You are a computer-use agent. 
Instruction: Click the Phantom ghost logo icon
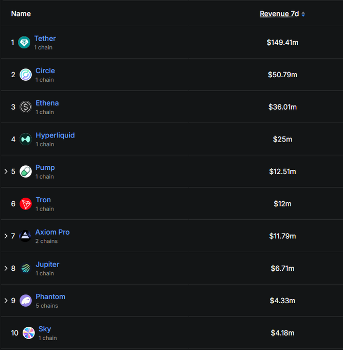pyautogui.click(x=26, y=301)
